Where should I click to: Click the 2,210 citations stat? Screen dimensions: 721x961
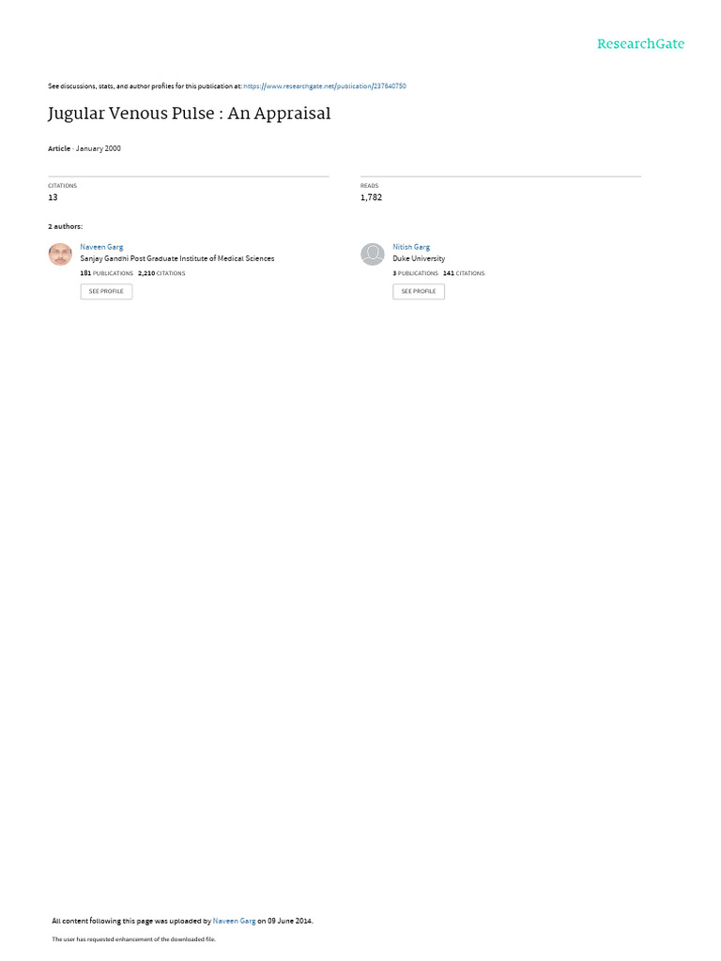tap(161, 273)
